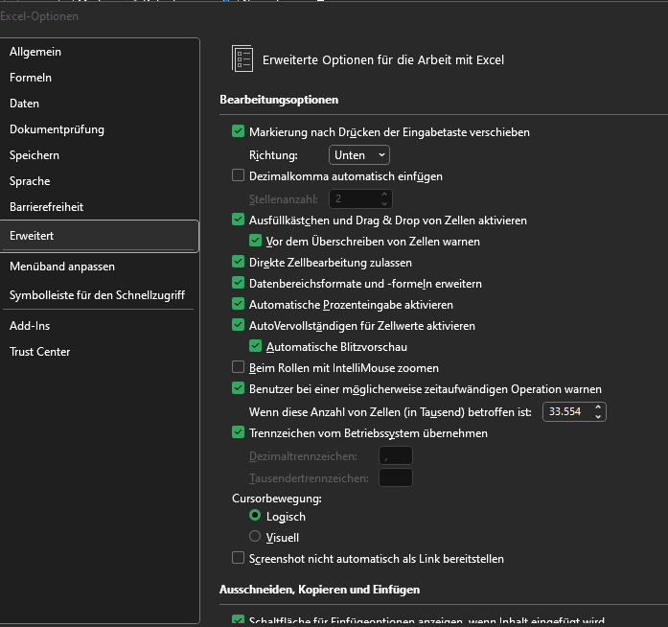Toggle Direkte Zellbearbeitung zulassen
Image resolution: width=668 pixels, height=627 pixels.
point(238,262)
